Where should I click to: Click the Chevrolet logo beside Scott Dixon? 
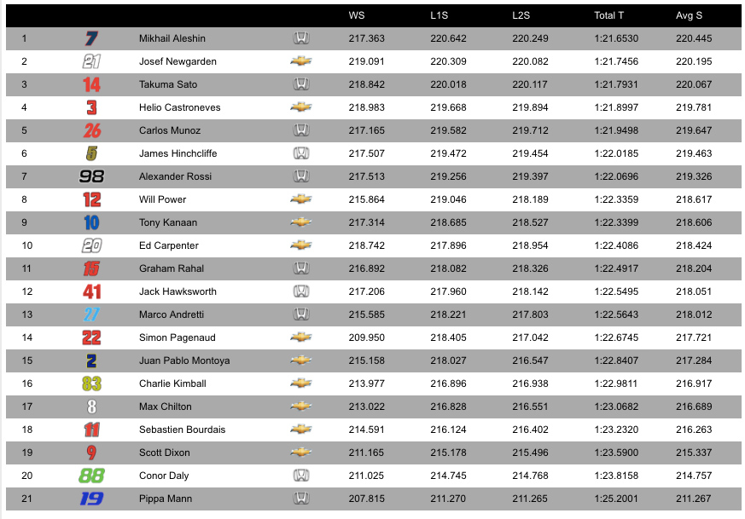tap(301, 453)
